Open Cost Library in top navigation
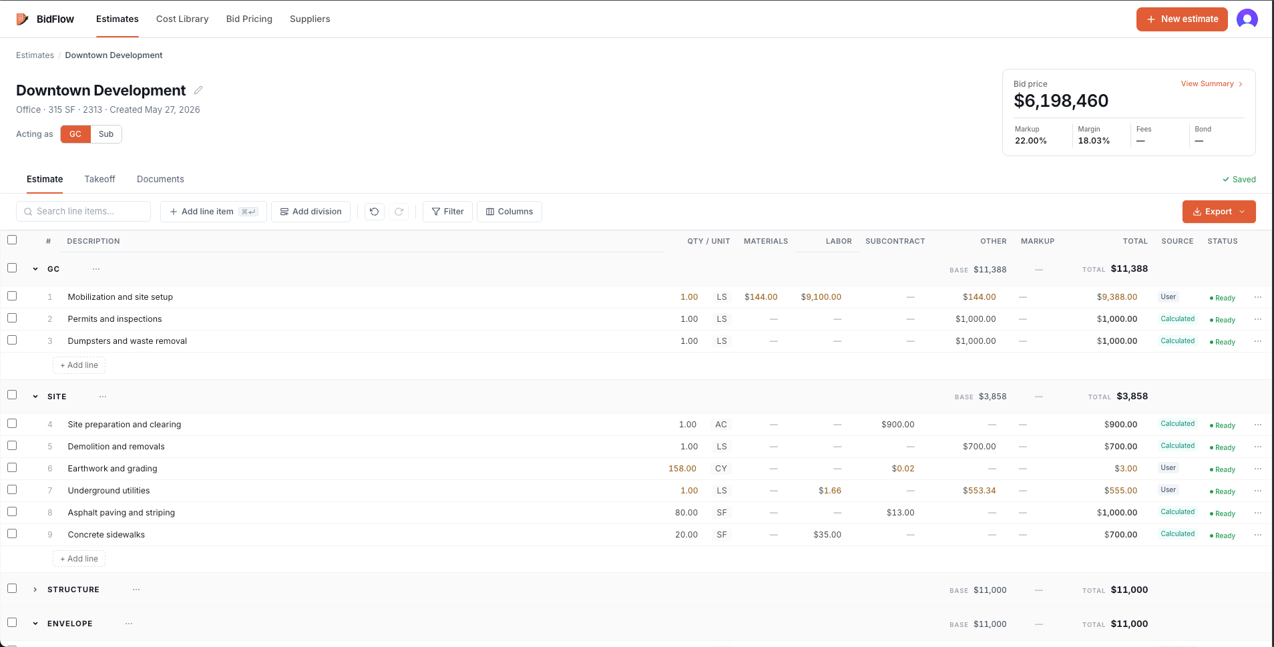Image resolution: width=1274 pixels, height=647 pixels. coord(182,19)
